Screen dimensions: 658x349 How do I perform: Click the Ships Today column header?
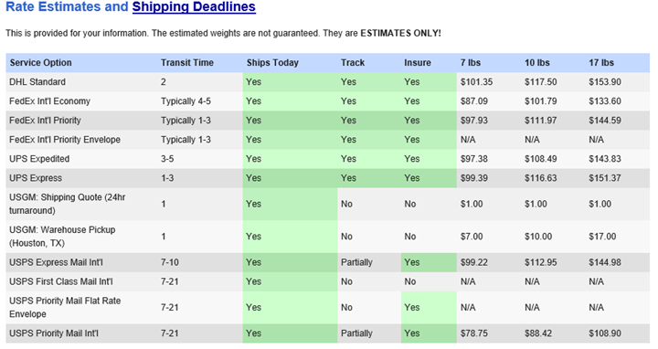tap(272, 63)
